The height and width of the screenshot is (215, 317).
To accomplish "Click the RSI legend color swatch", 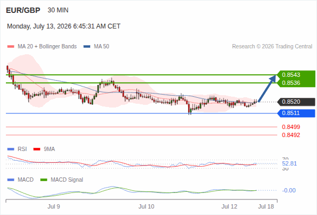I will pyautogui.click(x=11, y=149).
